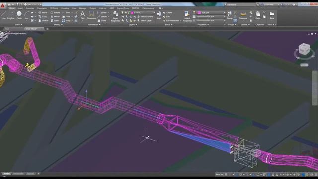This screenshot has height=179, width=318.
Task: Click Match Layer button
Action: 145,21
